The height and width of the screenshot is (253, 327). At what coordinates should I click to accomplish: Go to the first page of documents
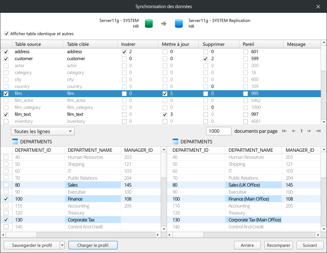click(284, 131)
